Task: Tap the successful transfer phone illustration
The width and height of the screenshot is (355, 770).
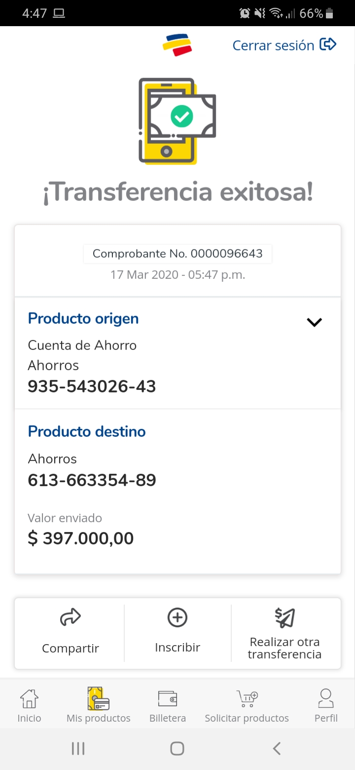Action: pos(177,121)
